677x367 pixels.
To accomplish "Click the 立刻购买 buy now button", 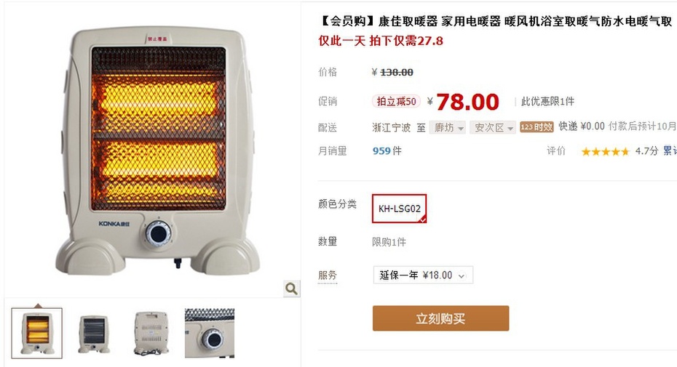I will pos(441,318).
